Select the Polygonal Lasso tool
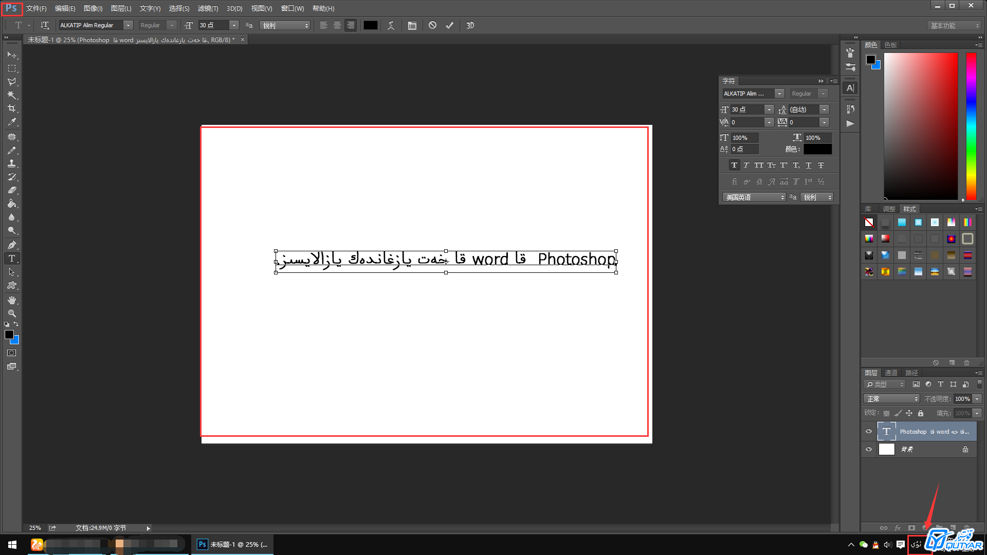 click(12, 82)
